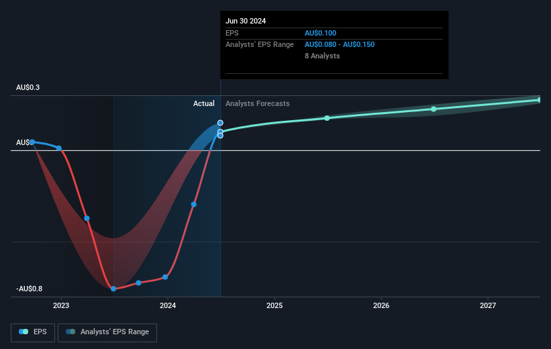Viewport: 551px width, 349px height.
Task: Click the EPS data point on the falling red line
Action: [87, 218]
